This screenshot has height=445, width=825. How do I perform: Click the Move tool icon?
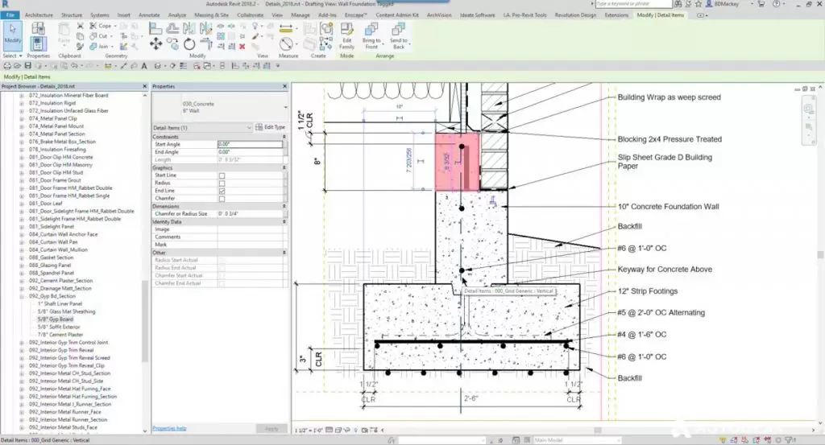[x=155, y=43]
